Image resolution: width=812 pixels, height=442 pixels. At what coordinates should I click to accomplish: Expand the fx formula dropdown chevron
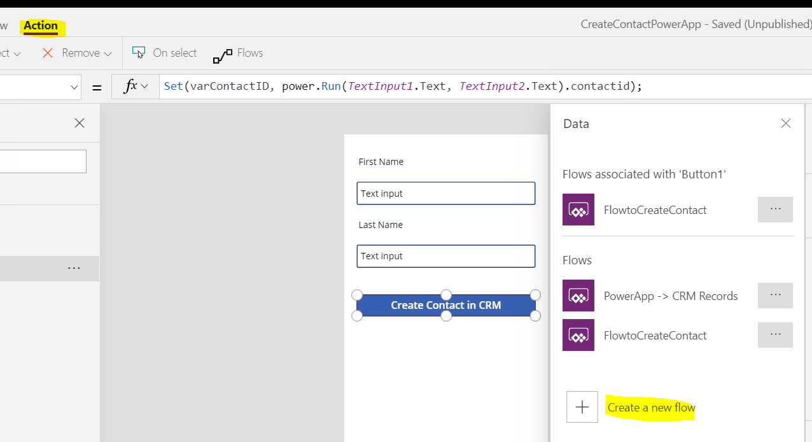[x=144, y=87]
